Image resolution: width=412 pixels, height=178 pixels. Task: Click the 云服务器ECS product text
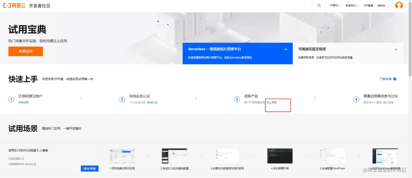[16, 159]
